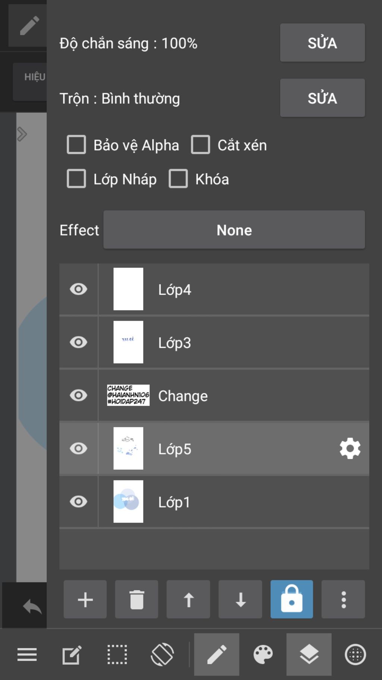Delete layer using trash icon
The width and height of the screenshot is (382, 680).
pos(137,599)
